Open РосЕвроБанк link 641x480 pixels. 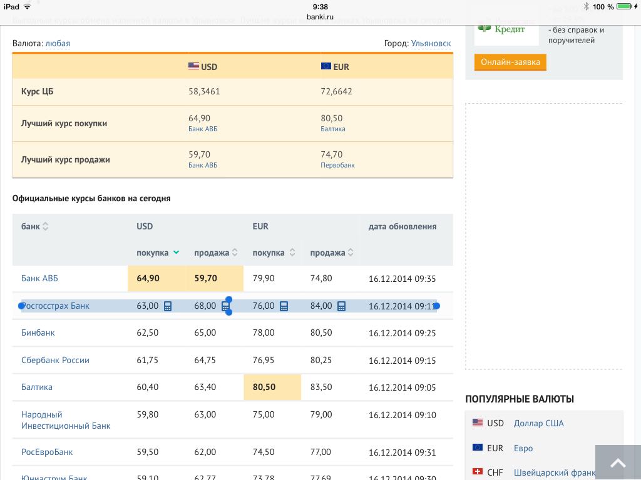tap(47, 452)
